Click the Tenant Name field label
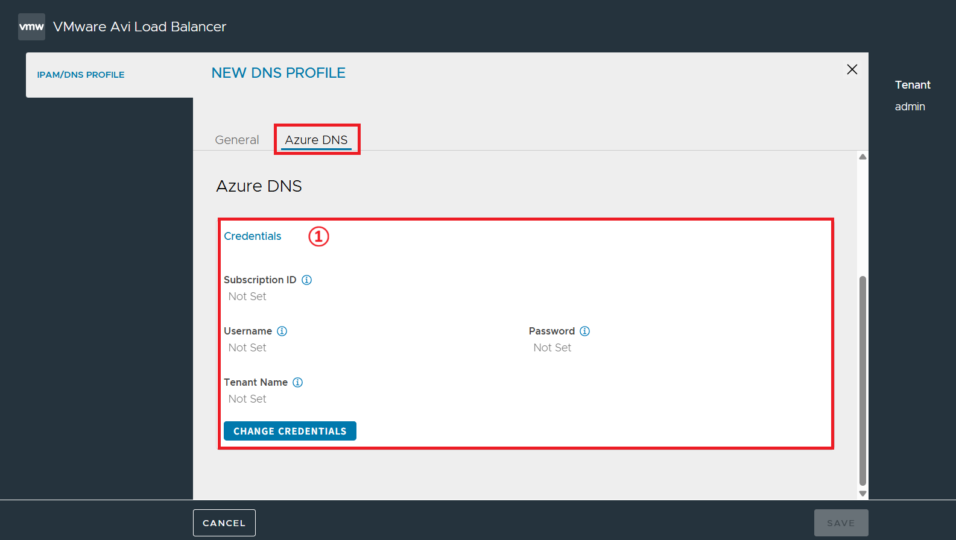 click(256, 382)
